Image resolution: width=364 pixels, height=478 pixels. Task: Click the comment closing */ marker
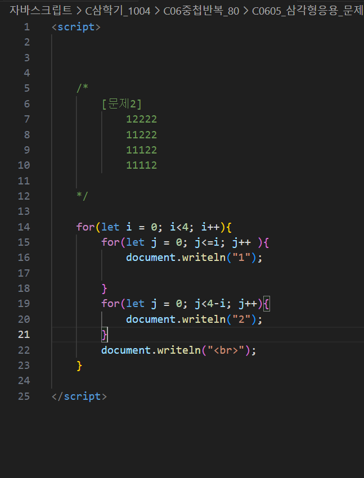point(82,196)
